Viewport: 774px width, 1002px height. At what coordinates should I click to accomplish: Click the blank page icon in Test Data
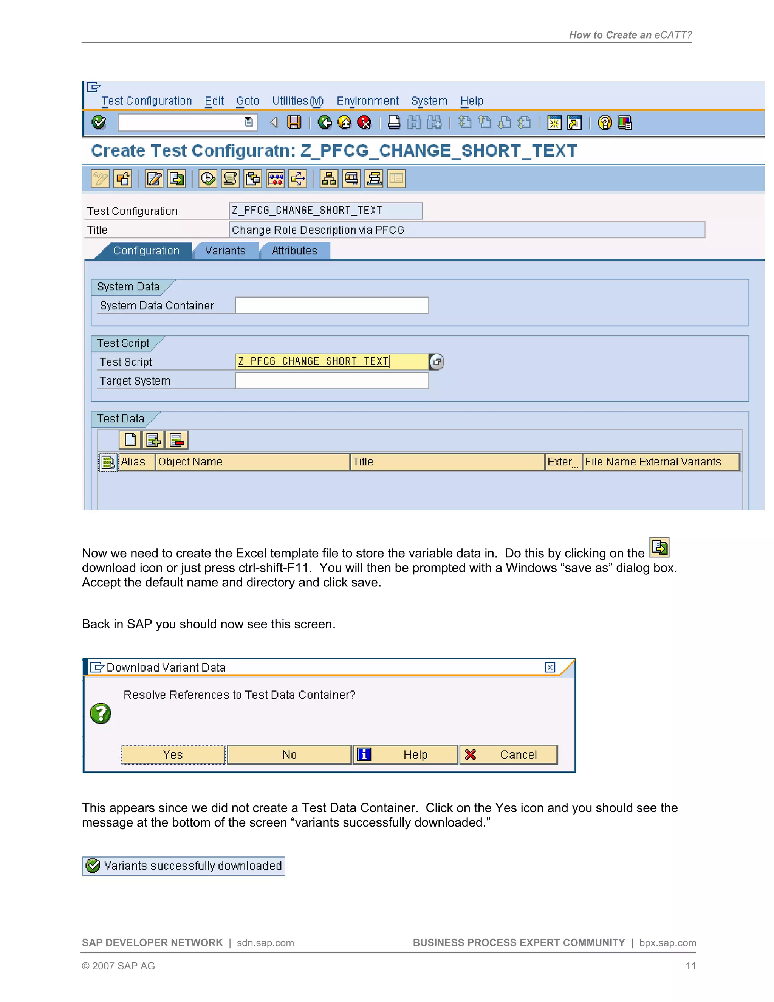click(130, 440)
